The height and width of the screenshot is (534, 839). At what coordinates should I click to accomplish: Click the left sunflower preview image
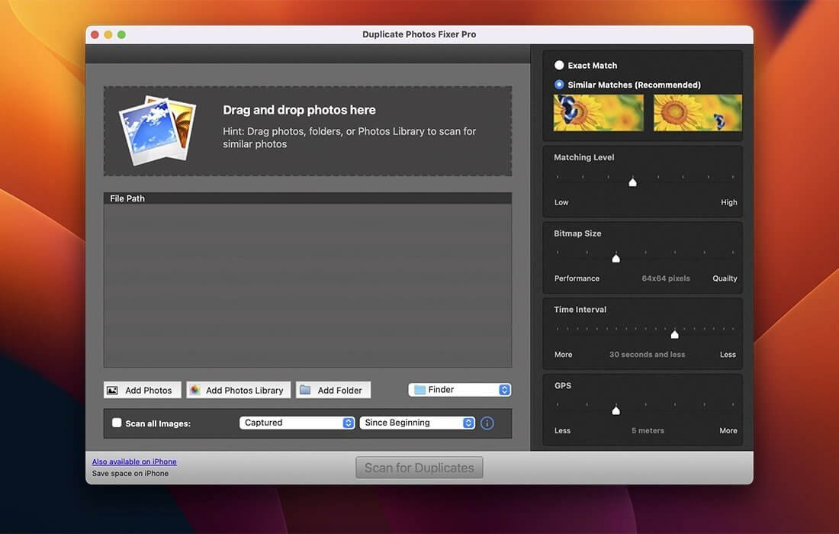(598, 112)
